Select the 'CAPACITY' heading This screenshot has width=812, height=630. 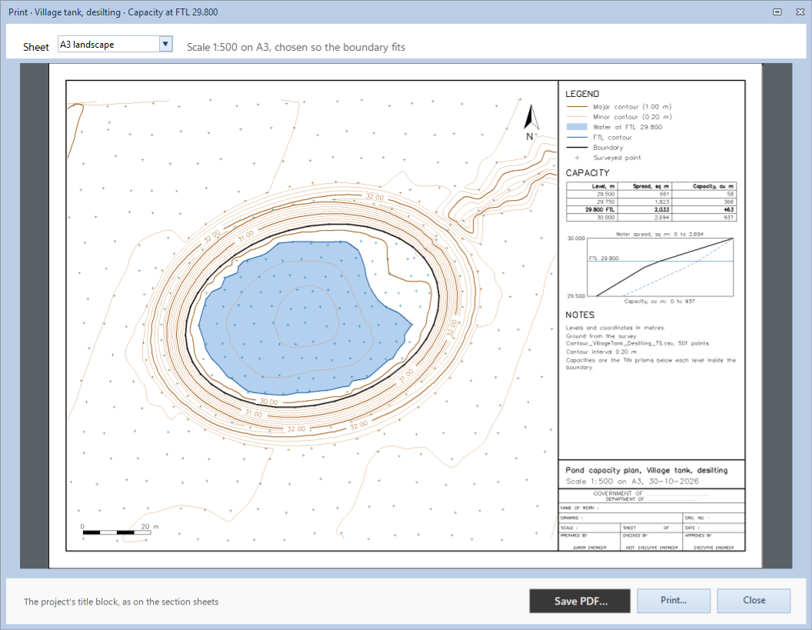click(587, 173)
